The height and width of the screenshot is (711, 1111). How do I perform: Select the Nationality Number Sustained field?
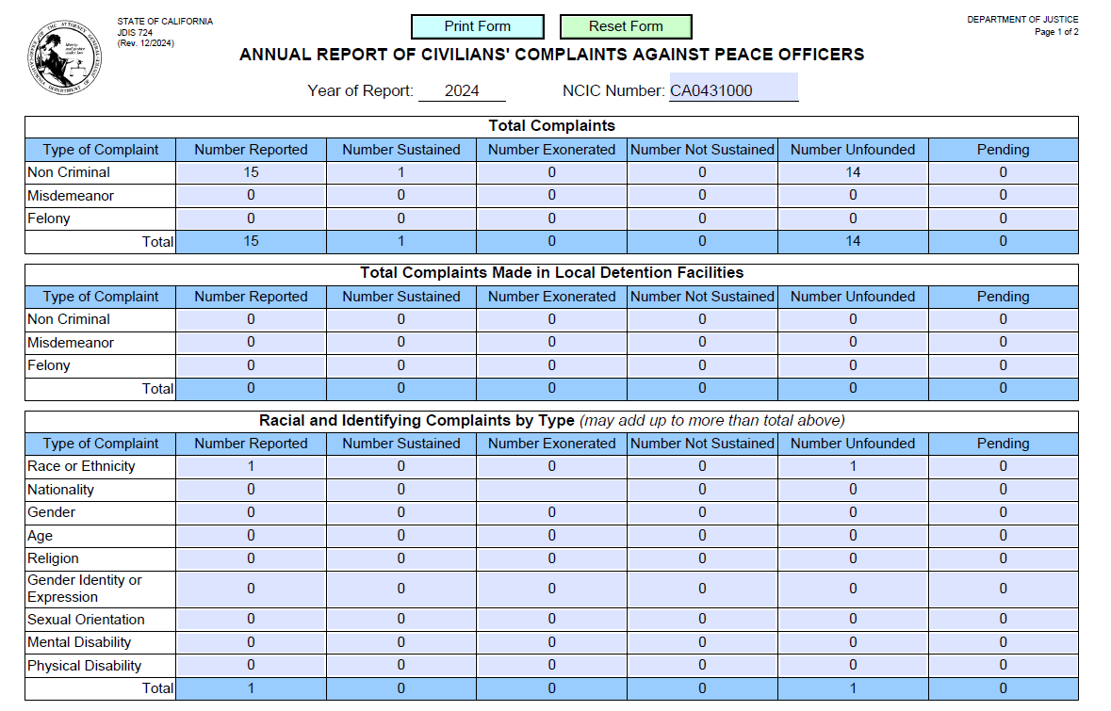[x=400, y=489]
